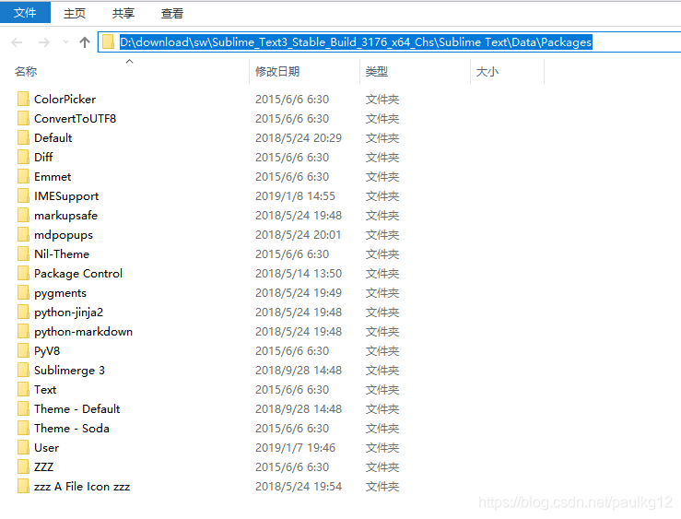This screenshot has width=681, height=519.
Task: Go back with the left arrow
Action: (17, 42)
